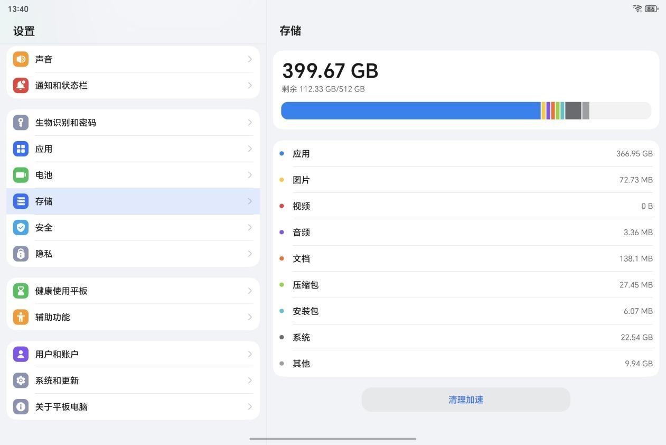Tap the green Battery icon
The image size is (666, 445).
click(x=21, y=175)
